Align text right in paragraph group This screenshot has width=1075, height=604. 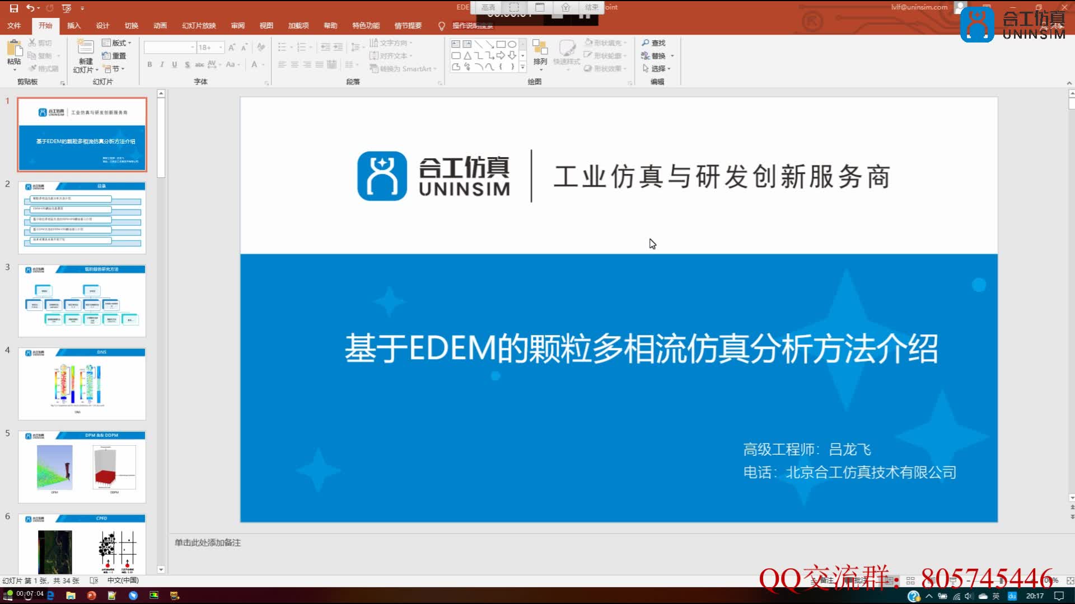pyautogui.click(x=307, y=65)
